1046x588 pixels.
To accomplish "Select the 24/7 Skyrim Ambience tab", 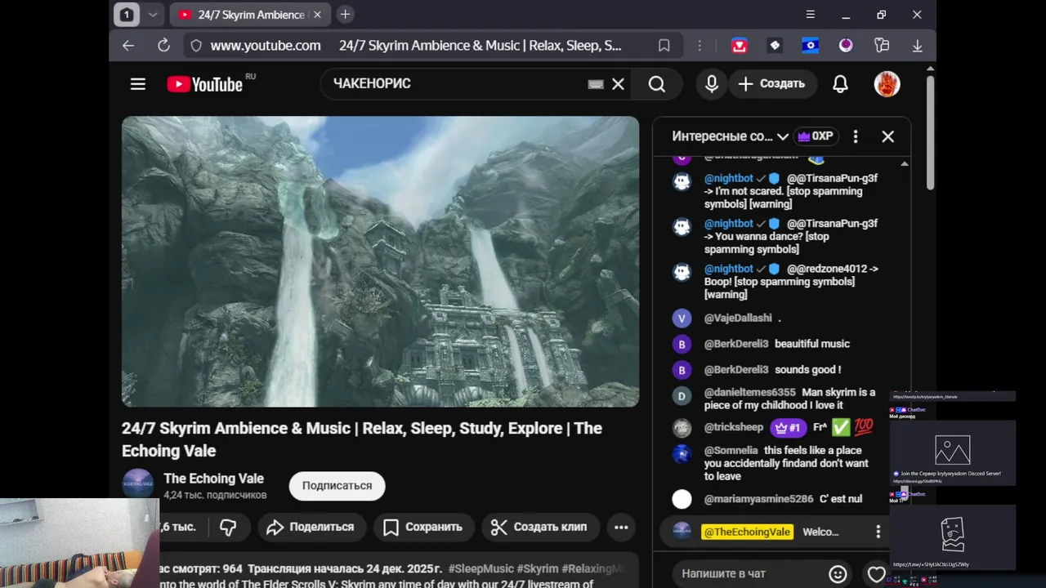I will click(249, 15).
